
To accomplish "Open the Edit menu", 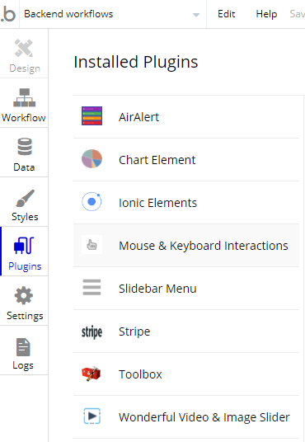I will coord(227,14).
